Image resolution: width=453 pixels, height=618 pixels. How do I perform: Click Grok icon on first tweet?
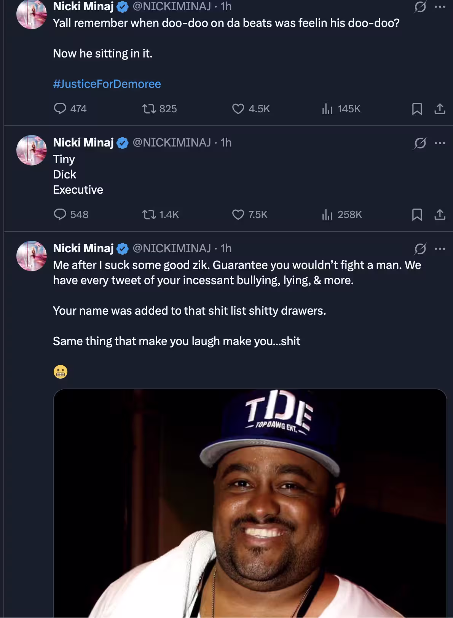[x=420, y=7]
